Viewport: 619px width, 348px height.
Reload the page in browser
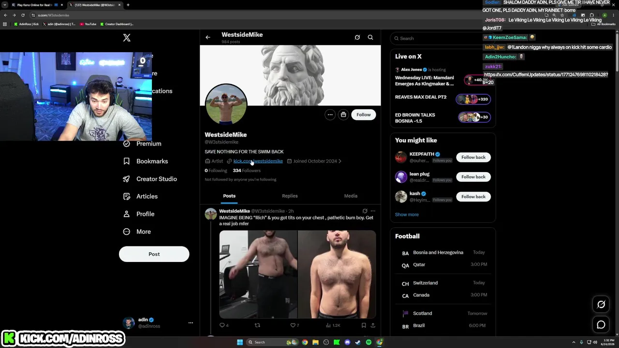tap(22, 15)
